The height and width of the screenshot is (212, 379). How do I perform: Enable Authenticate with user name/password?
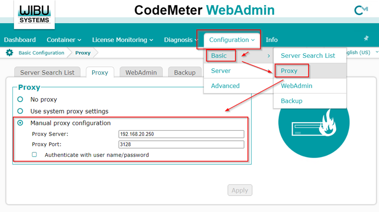click(34, 155)
